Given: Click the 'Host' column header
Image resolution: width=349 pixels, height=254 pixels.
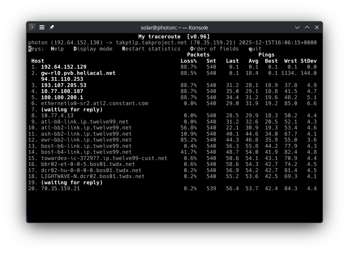Looking at the screenshot, I should 38,61.
